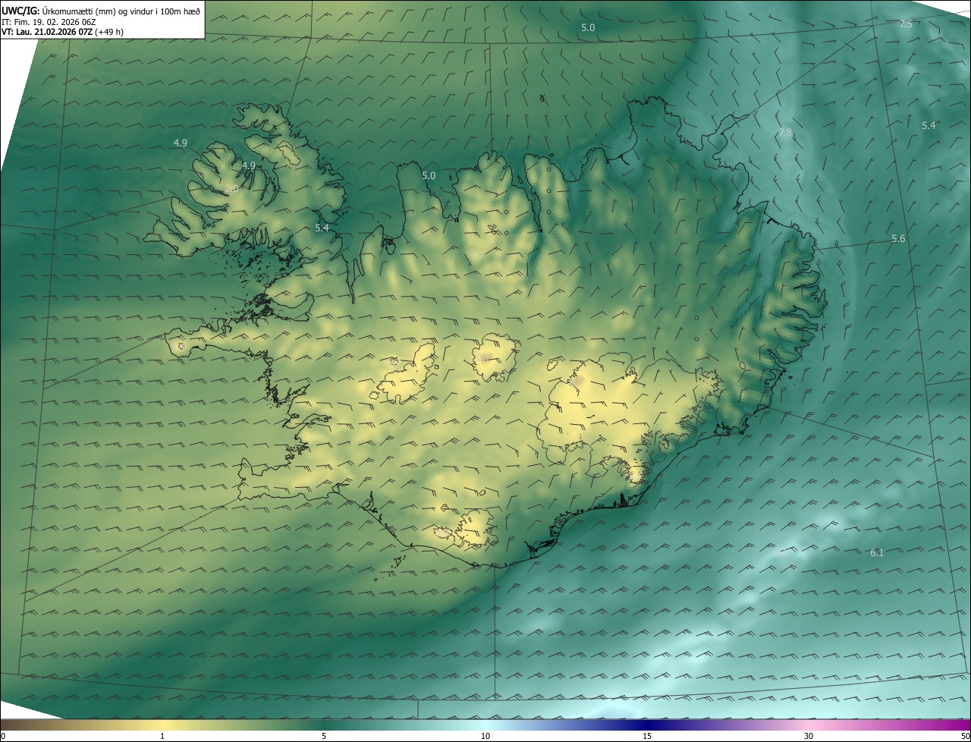The width and height of the screenshot is (971, 742).
Task: Click the 1 tick on the color scale
Action: (x=162, y=737)
